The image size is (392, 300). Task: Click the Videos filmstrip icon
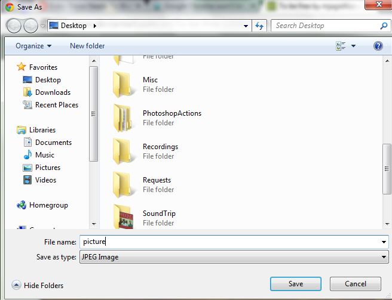coord(27,180)
